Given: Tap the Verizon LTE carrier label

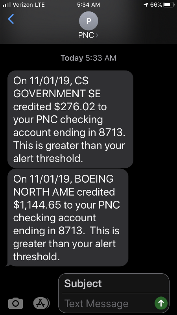Looking at the screenshot, I should 28,5.
